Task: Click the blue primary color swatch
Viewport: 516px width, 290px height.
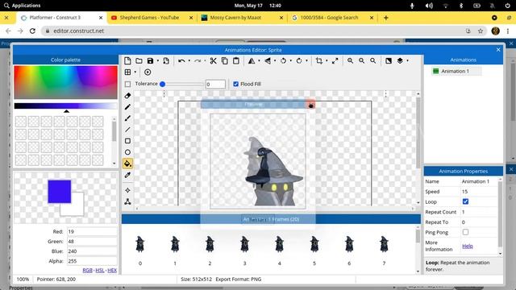Action: [59, 192]
